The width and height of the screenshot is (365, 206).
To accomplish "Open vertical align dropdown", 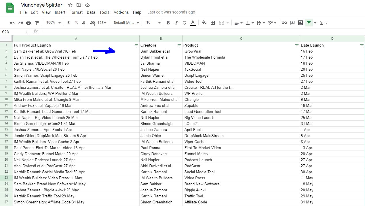I will click(250, 23).
